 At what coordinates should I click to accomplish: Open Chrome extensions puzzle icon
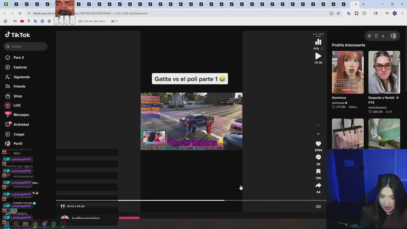click(364, 13)
